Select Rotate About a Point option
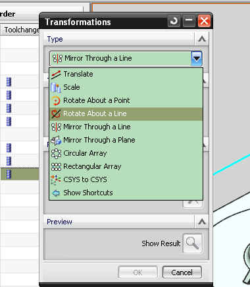 pos(126,100)
